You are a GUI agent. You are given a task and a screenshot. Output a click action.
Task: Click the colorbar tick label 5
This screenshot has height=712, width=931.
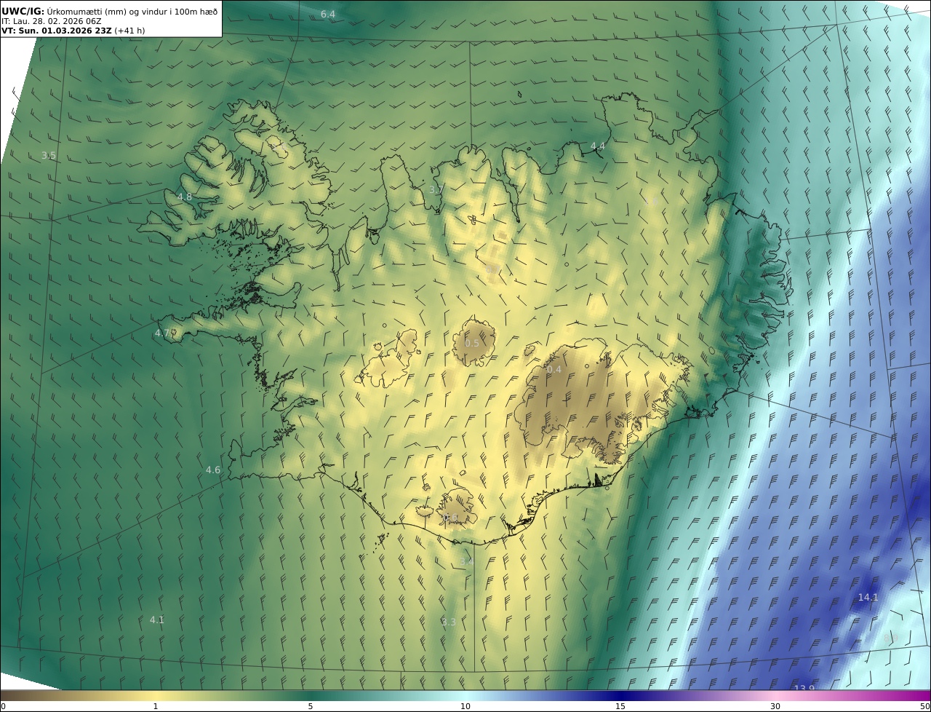[311, 706]
